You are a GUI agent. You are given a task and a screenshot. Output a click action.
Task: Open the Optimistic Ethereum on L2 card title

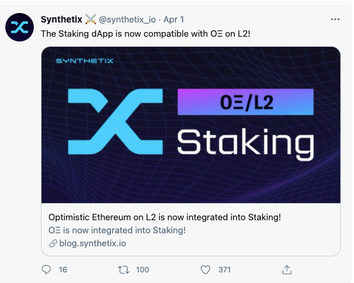click(x=165, y=217)
